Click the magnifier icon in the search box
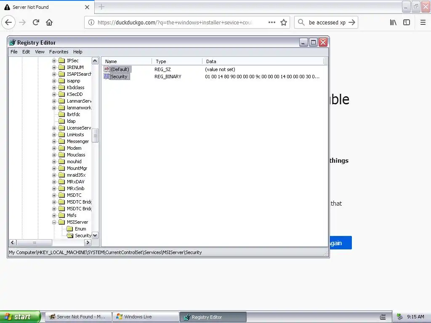 pyautogui.click(x=301, y=22)
